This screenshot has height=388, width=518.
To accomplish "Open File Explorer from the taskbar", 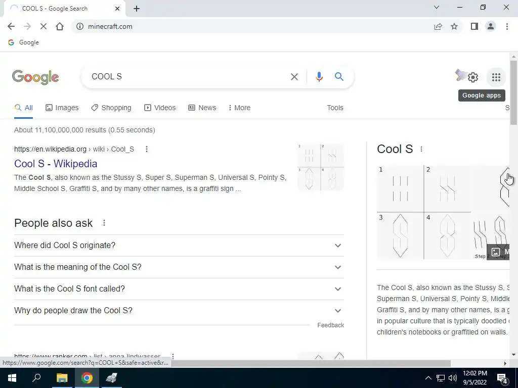I will click(x=62, y=378).
